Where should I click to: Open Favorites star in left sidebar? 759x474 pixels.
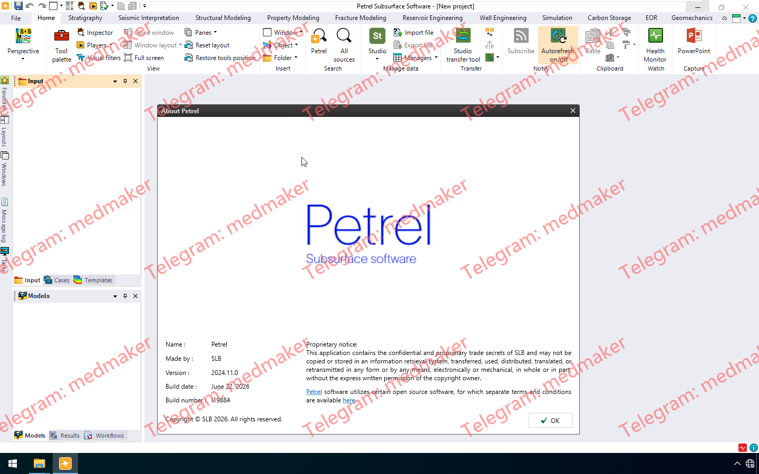(5, 80)
